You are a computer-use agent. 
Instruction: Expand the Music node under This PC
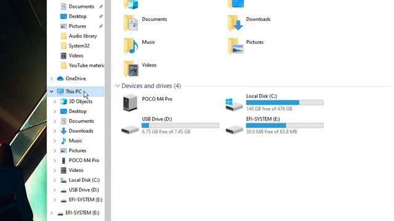[55, 141]
